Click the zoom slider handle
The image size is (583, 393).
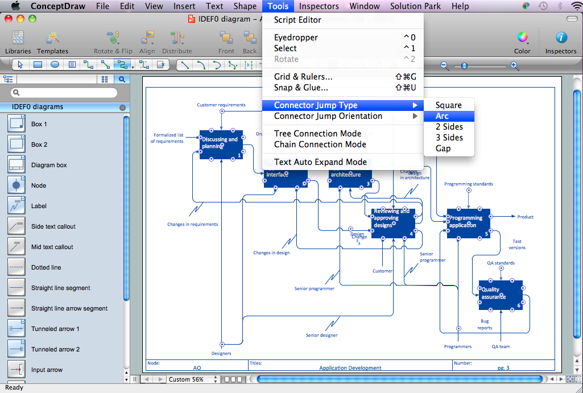coord(464,66)
